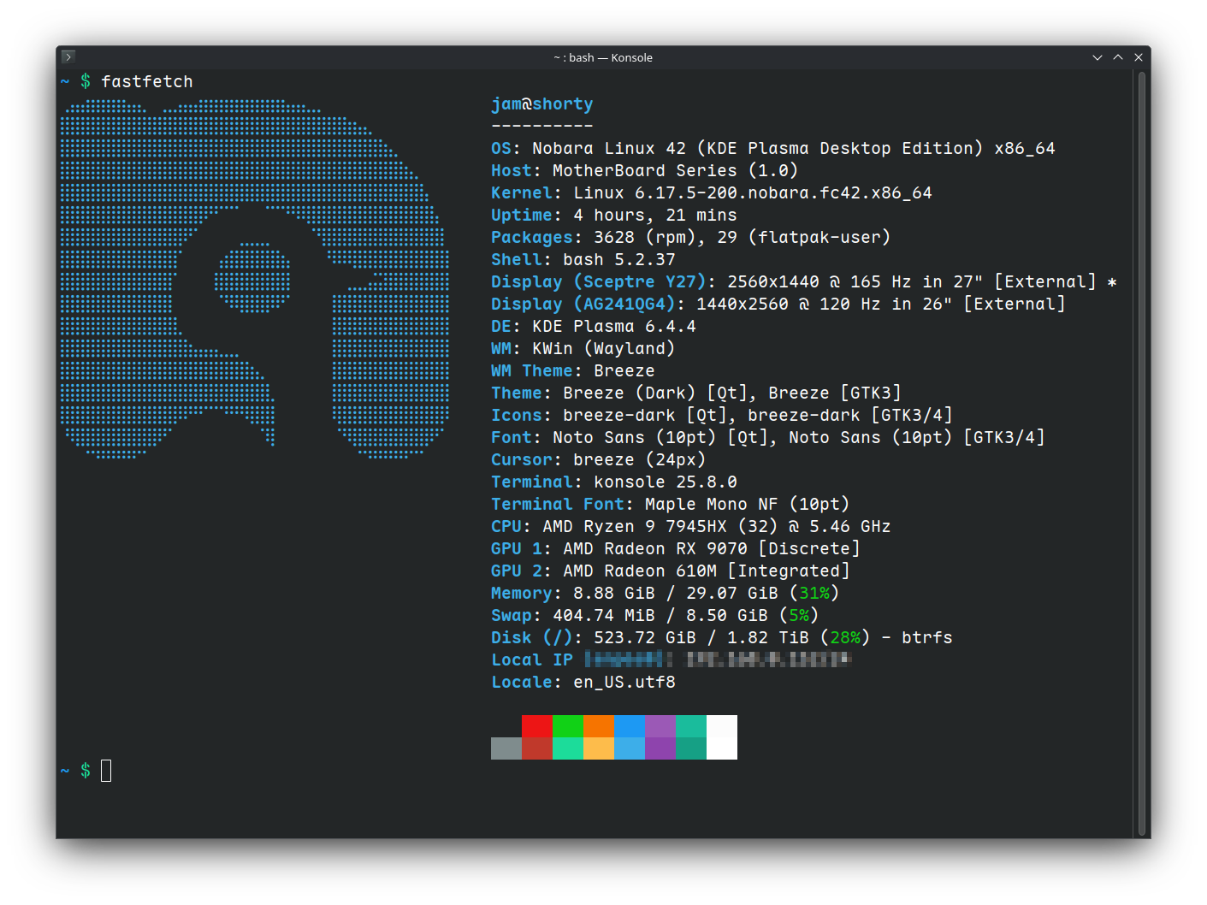Click the '~ : bash — Konsole' window title
This screenshot has height=905, width=1207.
click(603, 57)
